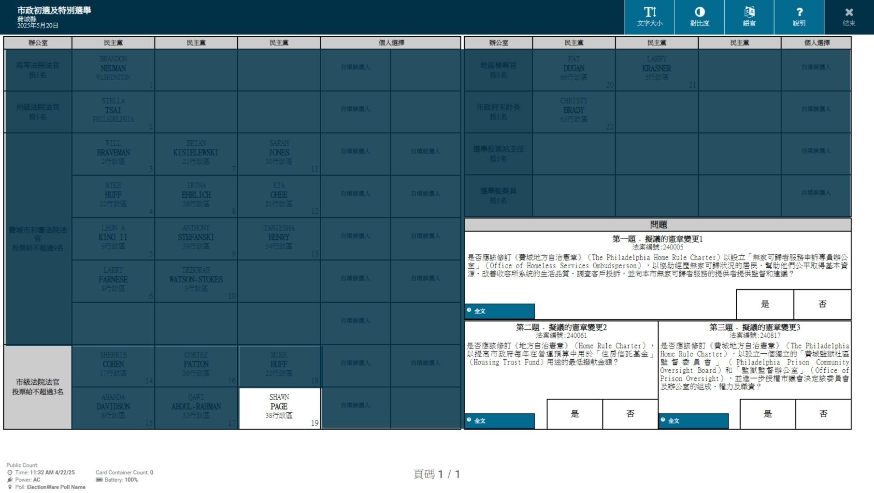
Task: Select the 市級法院法官 contest header
Action: (x=38, y=387)
